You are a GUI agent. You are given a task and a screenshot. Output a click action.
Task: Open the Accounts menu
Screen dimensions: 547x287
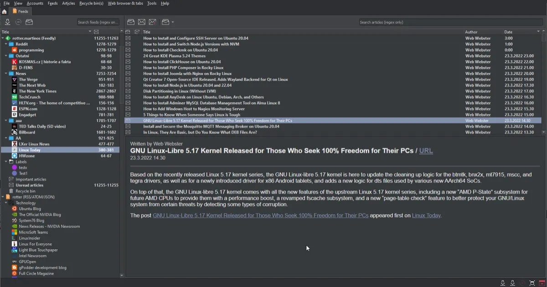(35, 3)
